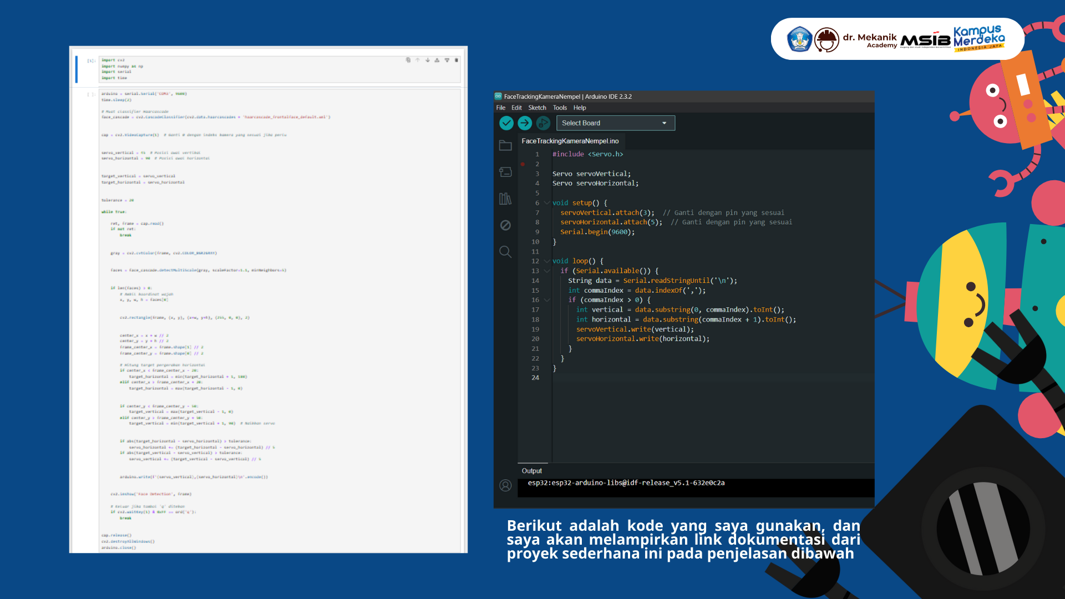Click the Kampus Merdeka logo
1065x599 pixels.
pos(979,38)
